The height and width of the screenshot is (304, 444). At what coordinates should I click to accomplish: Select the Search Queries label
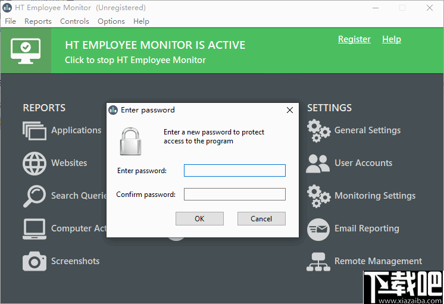pos(79,196)
